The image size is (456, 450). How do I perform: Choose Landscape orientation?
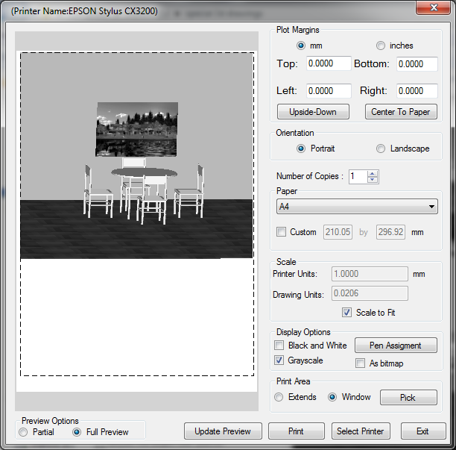[x=381, y=149]
